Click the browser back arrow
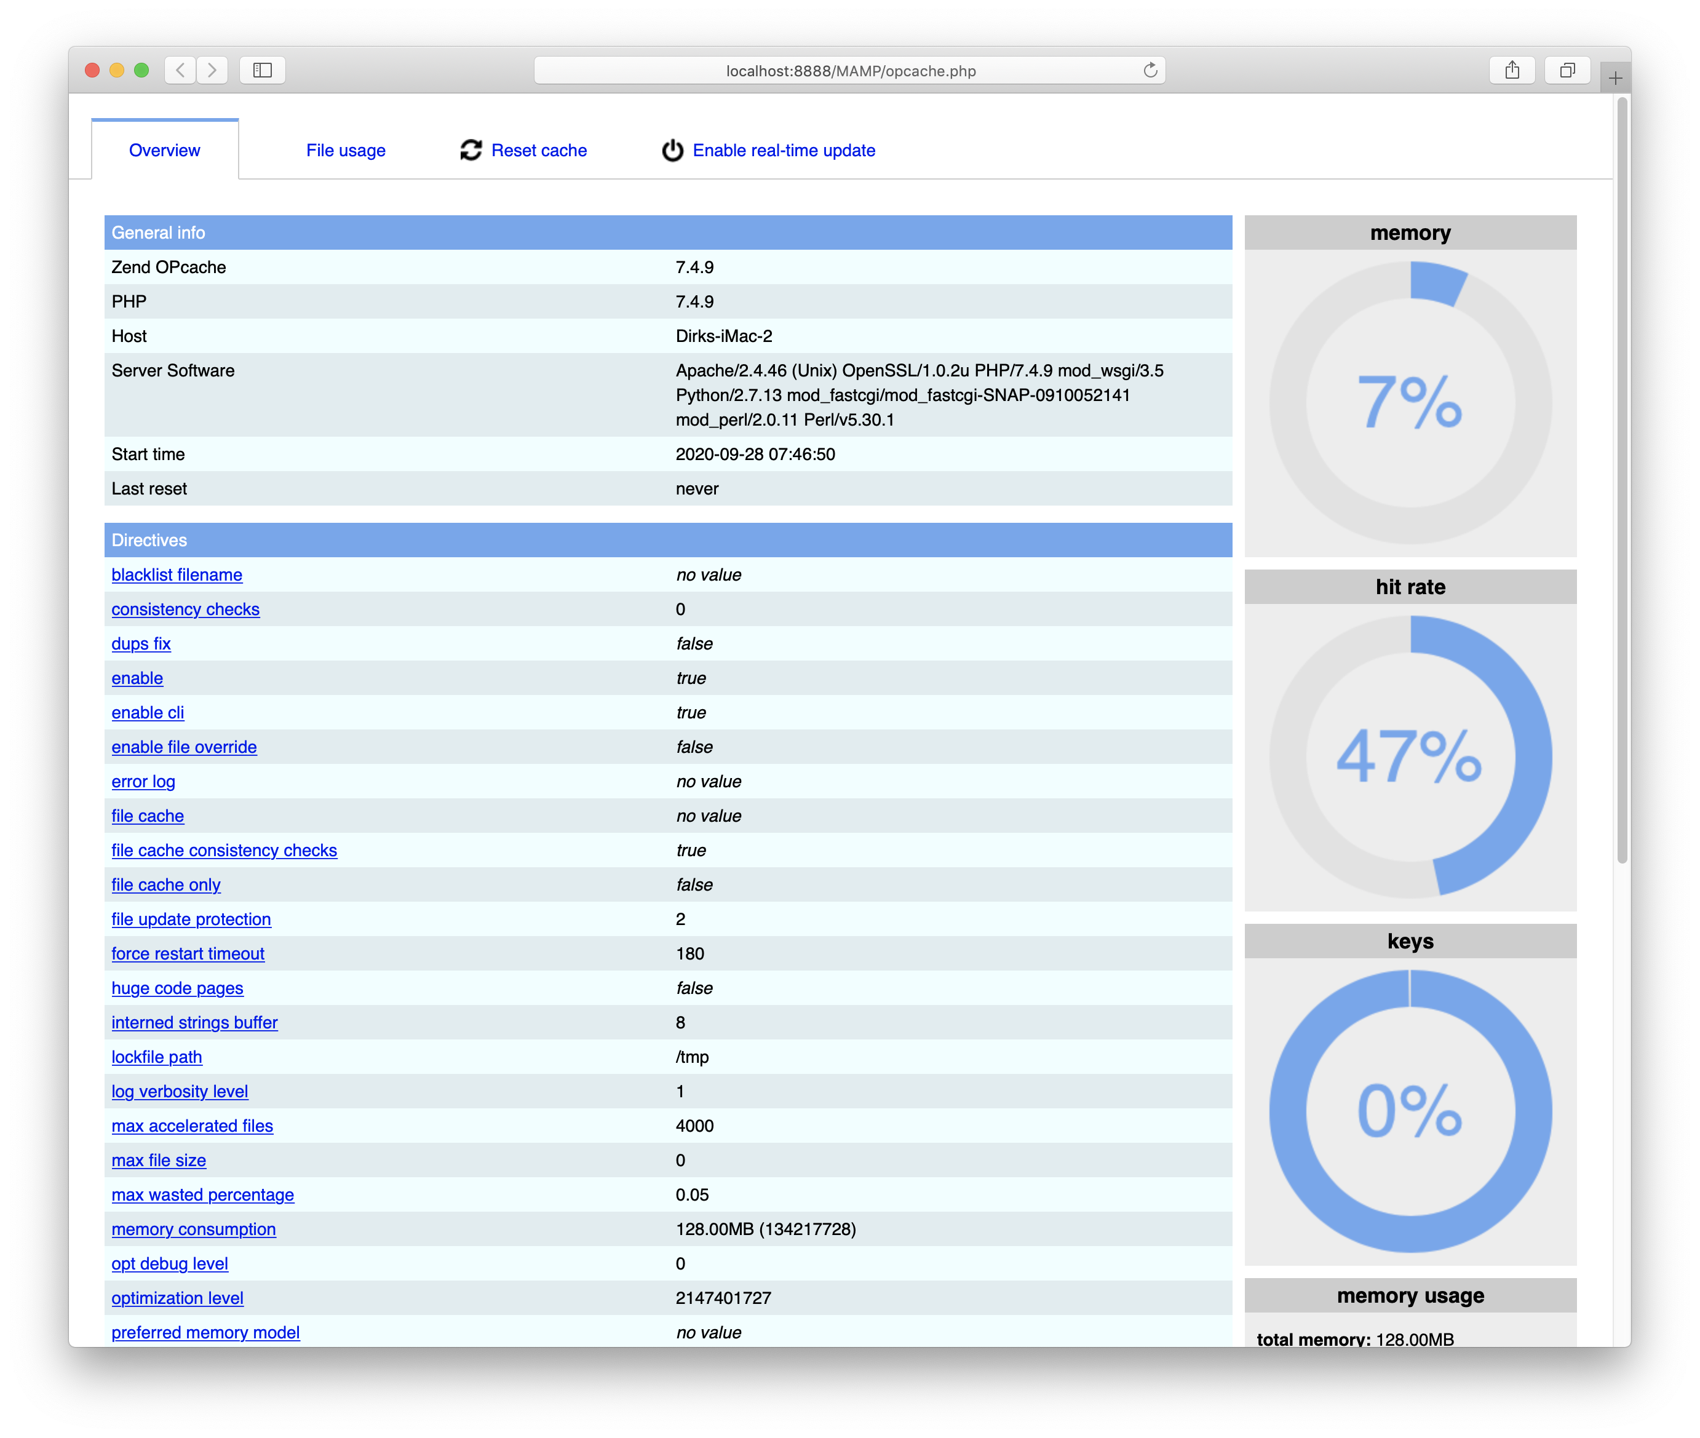 pos(180,70)
